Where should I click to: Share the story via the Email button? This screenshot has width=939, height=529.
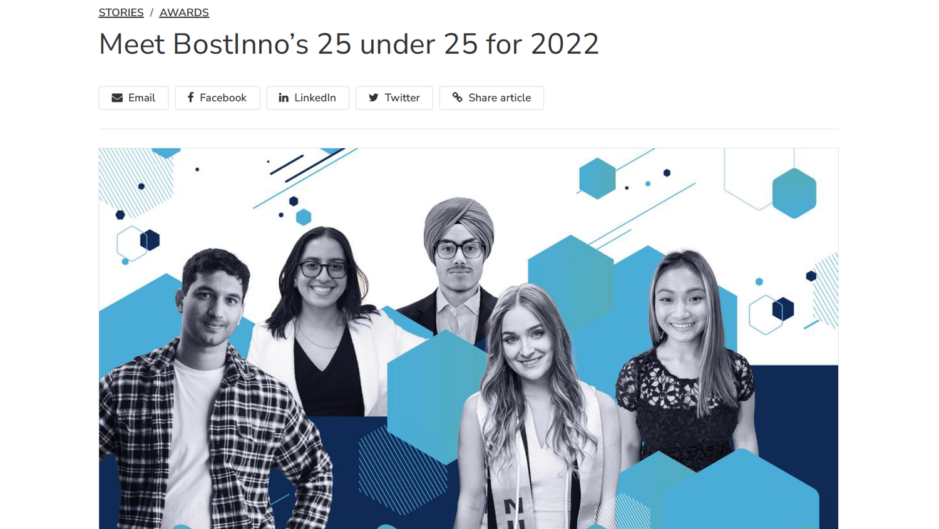(133, 98)
